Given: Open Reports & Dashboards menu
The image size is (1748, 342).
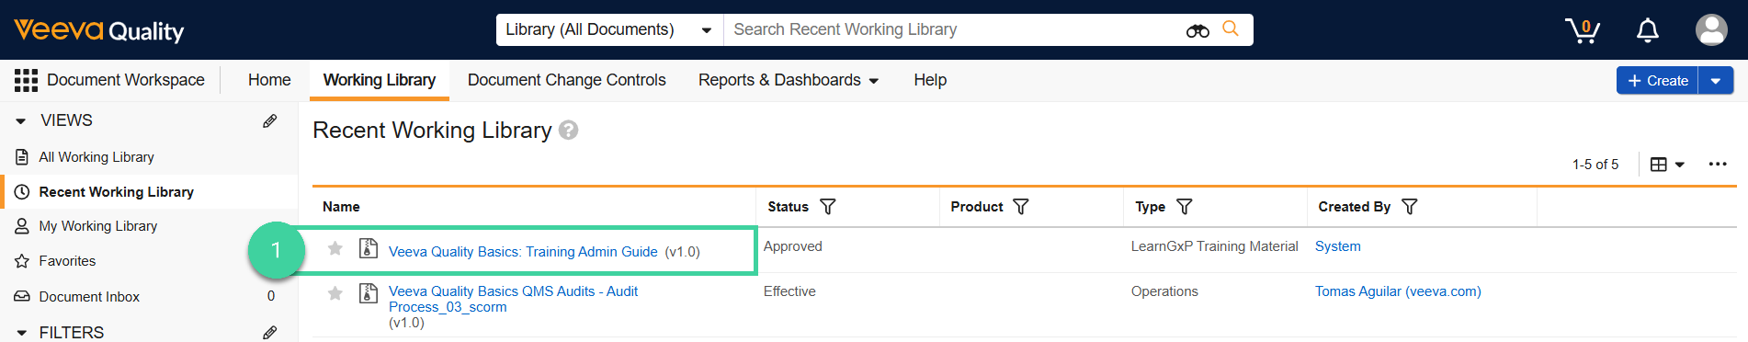Looking at the screenshot, I should (x=789, y=80).
